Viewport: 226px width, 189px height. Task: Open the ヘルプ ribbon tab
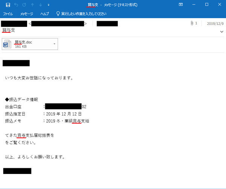[44, 14]
